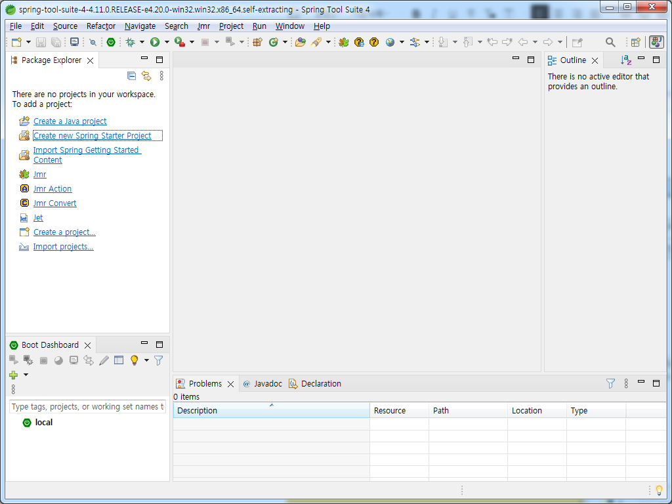Expand the globe icon dropdown arrow
The image size is (672, 504).
pyautogui.click(x=402, y=42)
